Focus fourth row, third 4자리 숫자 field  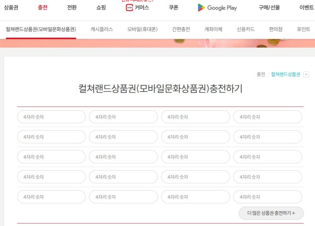[195, 177]
